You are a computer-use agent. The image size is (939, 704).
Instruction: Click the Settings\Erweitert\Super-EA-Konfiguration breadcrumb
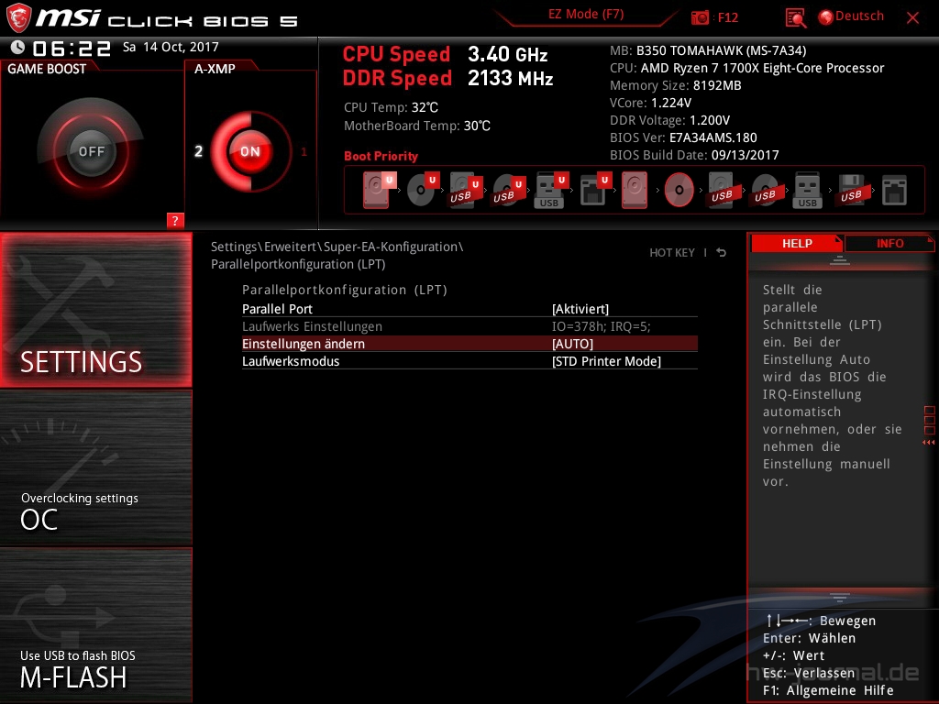click(337, 247)
